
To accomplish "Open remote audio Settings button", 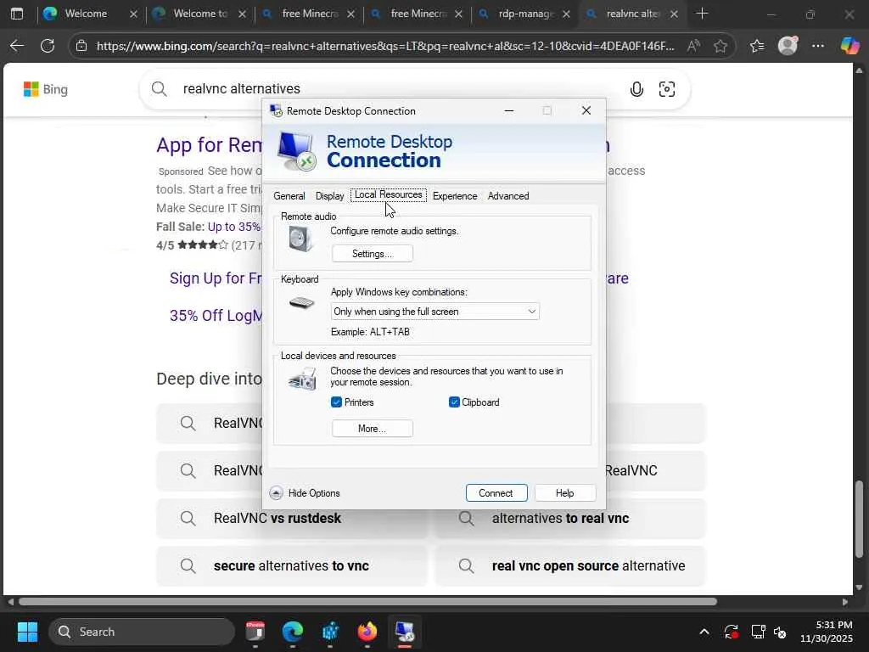I will pos(372,253).
